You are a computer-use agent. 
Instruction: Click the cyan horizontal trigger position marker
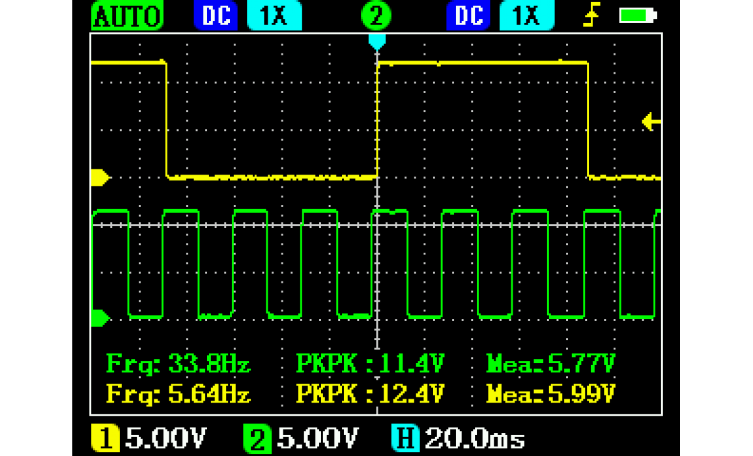tap(377, 41)
